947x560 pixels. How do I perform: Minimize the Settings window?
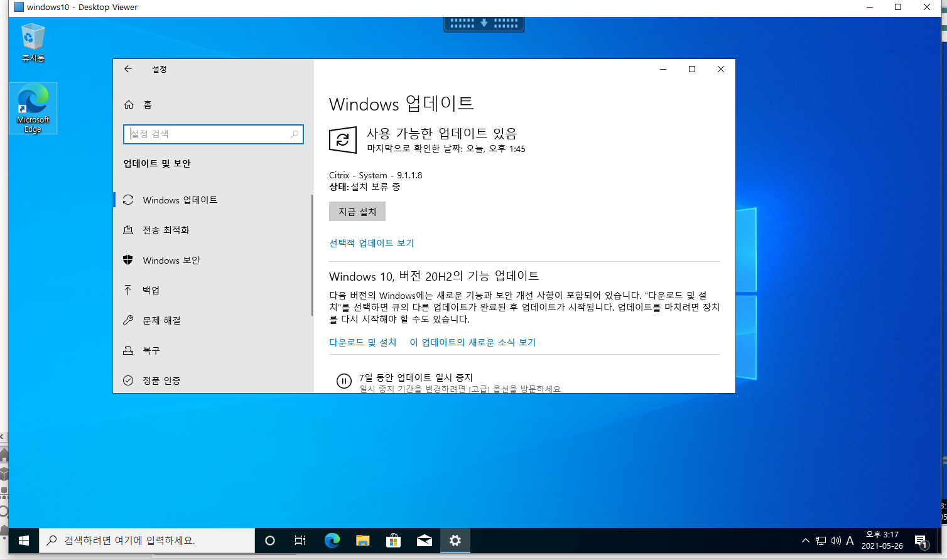(663, 69)
